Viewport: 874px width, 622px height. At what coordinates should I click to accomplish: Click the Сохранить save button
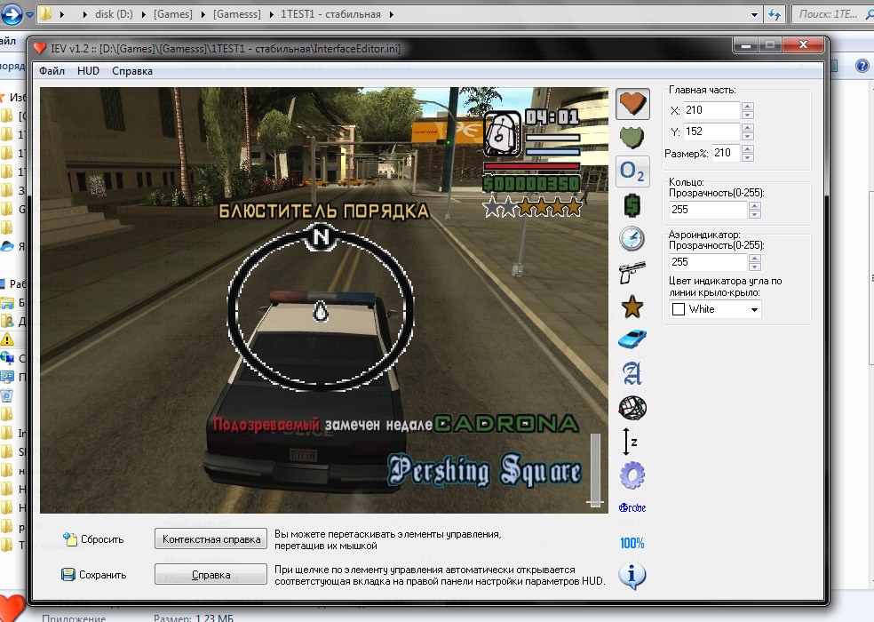tap(93, 575)
